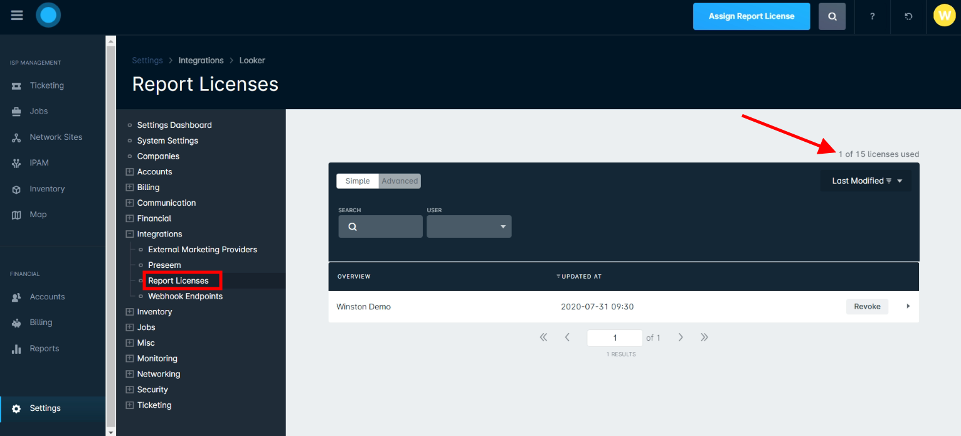
Task: Click the Jobs briefcase icon
Action: [16, 111]
